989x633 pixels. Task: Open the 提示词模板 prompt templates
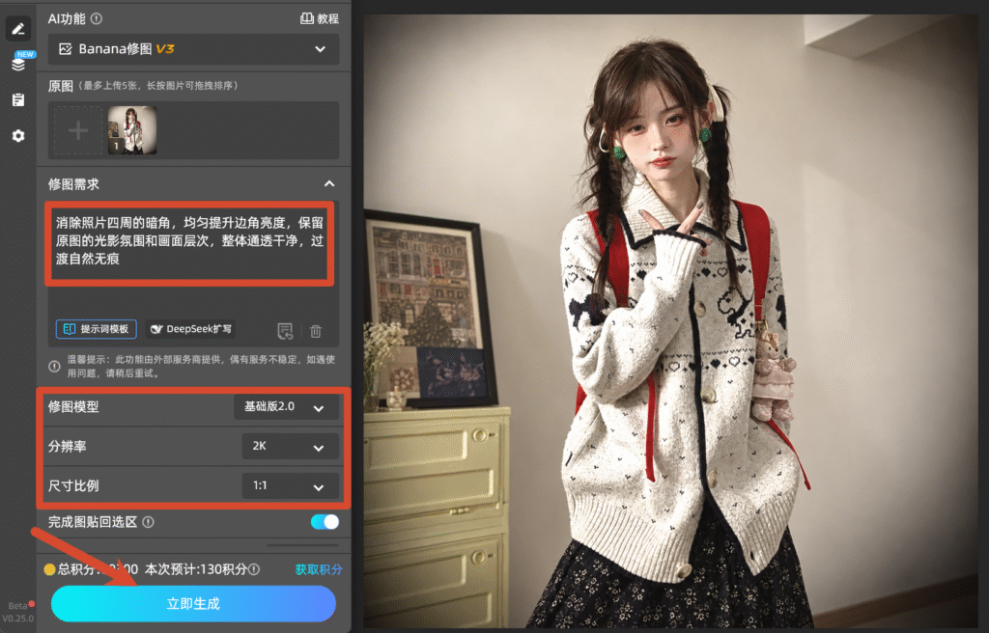tap(97, 329)
